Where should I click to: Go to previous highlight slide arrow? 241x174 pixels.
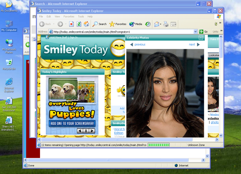click(80, 131)
